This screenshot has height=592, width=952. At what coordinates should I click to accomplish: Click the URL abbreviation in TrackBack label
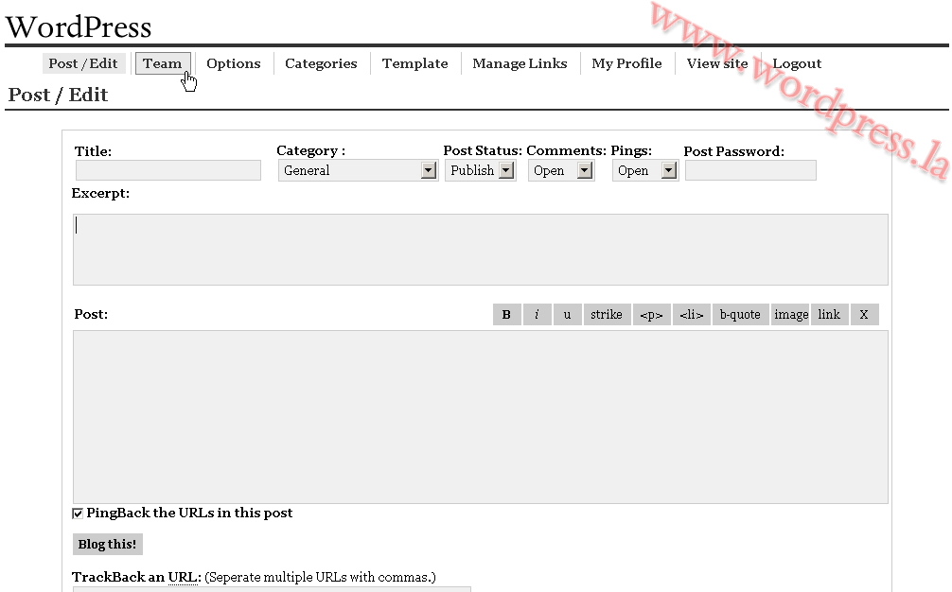[183, 577]
